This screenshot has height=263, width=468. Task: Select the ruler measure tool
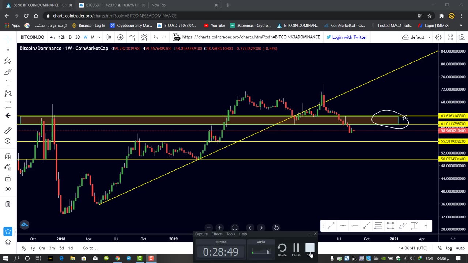pyautogui.click(x=8, y=130)
